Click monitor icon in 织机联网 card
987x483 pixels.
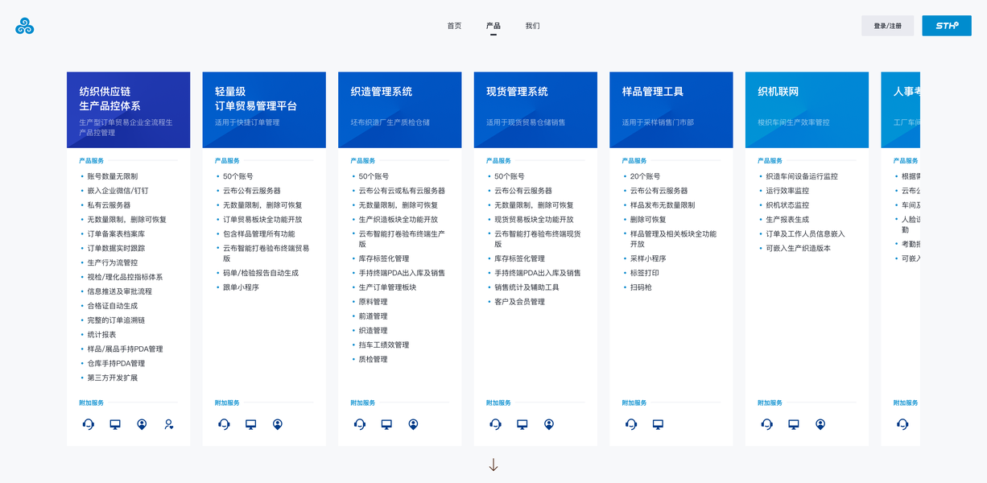(793, 424)
